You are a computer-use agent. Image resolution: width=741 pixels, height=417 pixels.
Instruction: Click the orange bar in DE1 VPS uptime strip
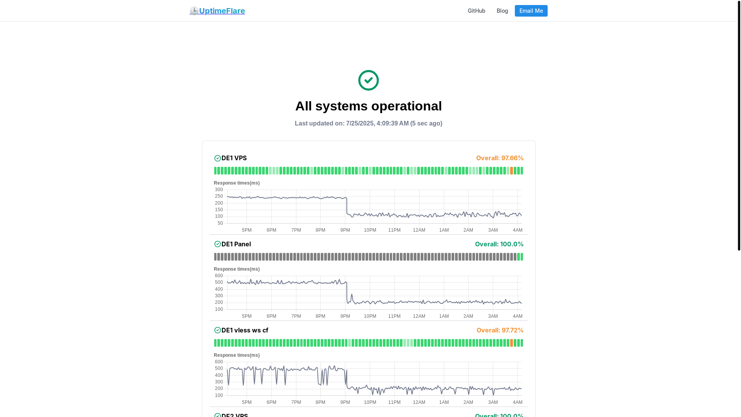pos(512,171)
